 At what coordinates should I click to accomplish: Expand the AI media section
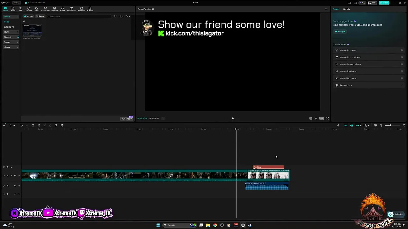pyautogui.click(x=11, y=37)
